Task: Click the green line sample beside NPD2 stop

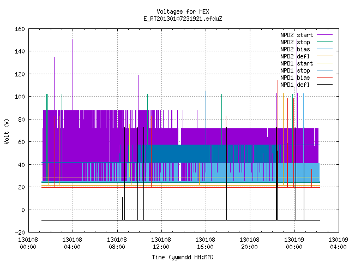Action: (x=325, y=42)
